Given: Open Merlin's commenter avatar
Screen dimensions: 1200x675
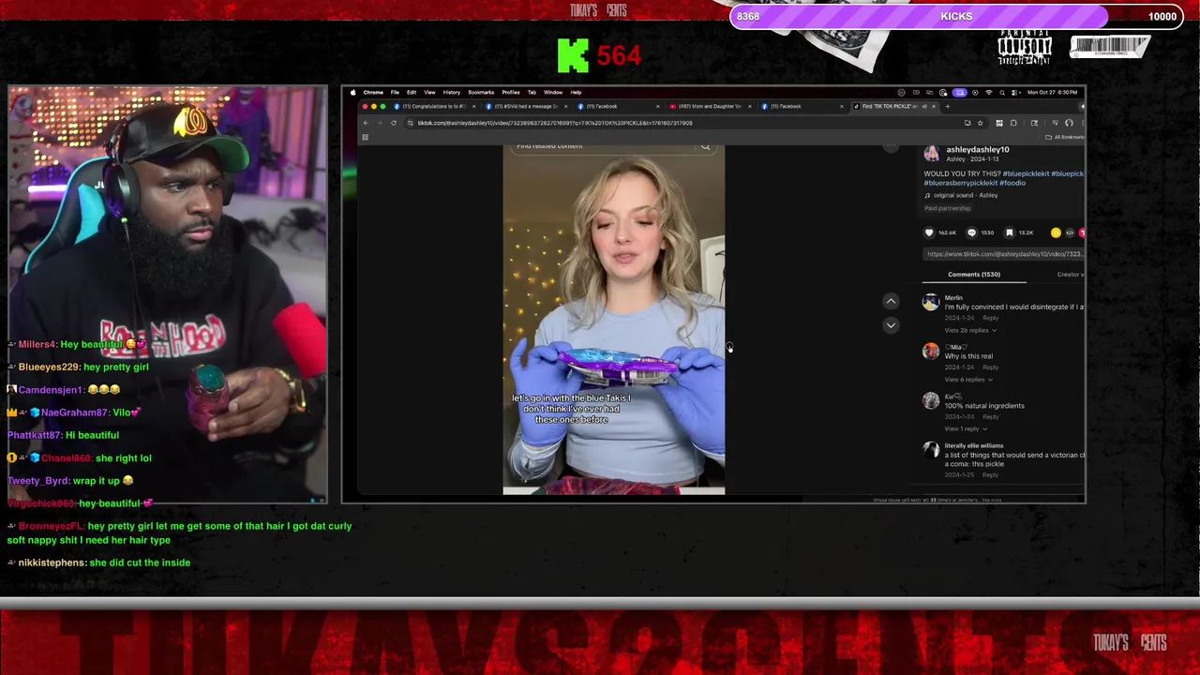Looking at the screenshot, I should click(x=930, y=302).
